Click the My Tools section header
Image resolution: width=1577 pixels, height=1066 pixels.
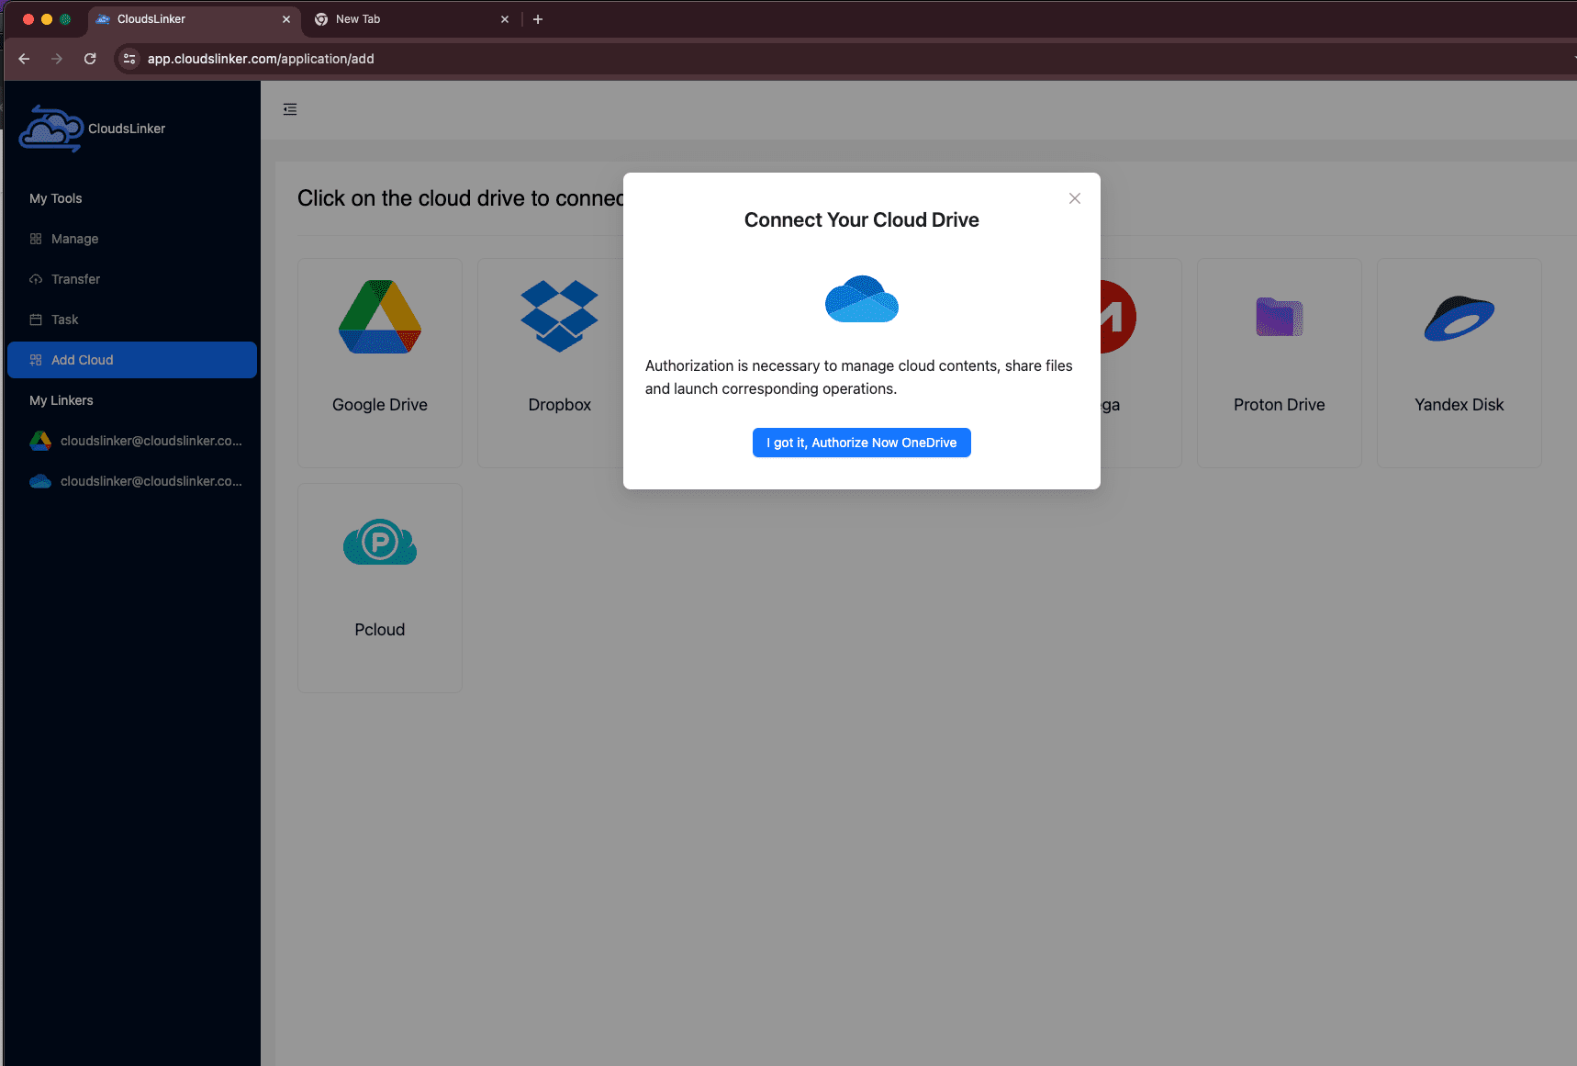56,198
